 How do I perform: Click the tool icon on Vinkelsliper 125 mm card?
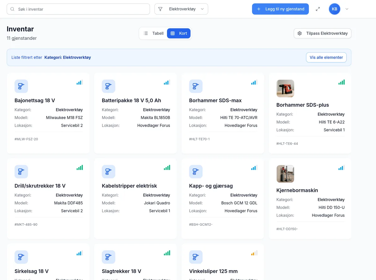click(196, 257)
